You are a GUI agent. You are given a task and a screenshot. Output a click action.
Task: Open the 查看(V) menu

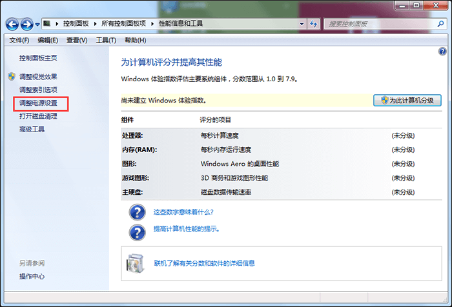(x=77, y=41)
